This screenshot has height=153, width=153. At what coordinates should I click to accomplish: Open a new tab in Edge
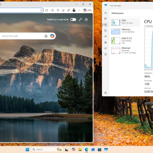[1, 4]
